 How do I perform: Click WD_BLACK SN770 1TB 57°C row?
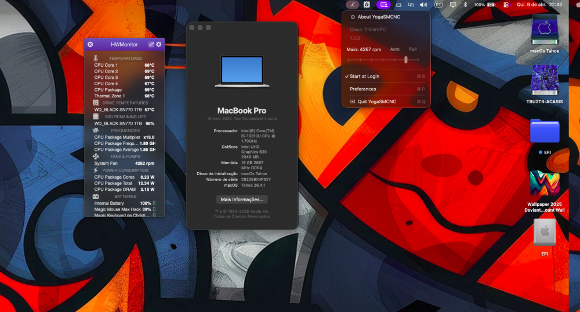tap(124, 110)
